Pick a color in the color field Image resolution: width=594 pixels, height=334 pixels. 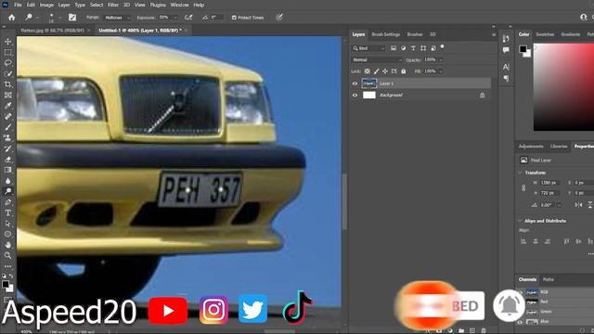coord(563,87)
